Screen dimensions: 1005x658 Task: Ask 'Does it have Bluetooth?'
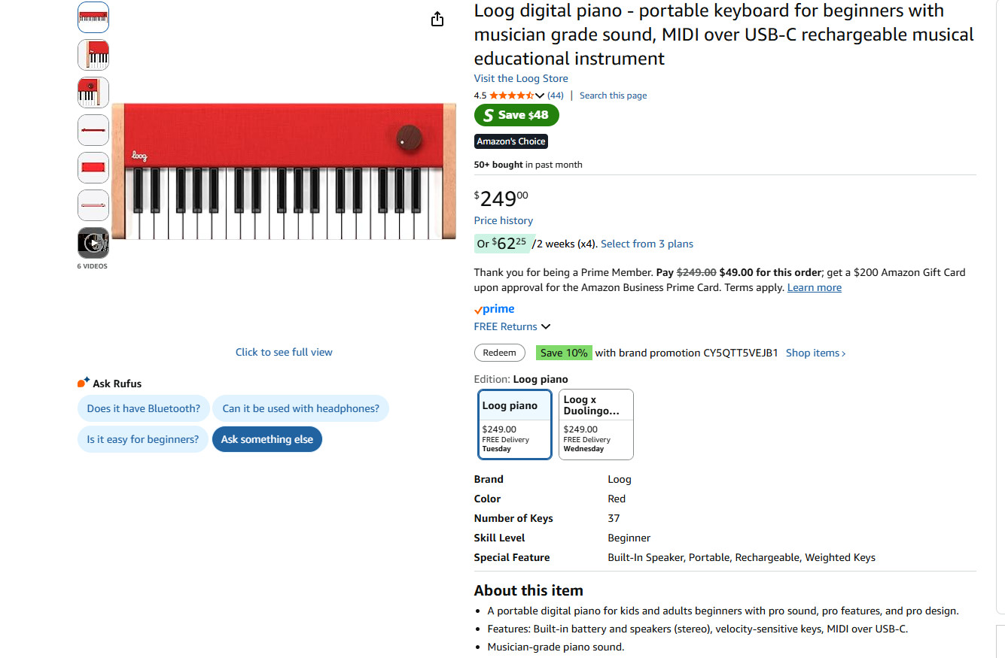click(143, 408)
